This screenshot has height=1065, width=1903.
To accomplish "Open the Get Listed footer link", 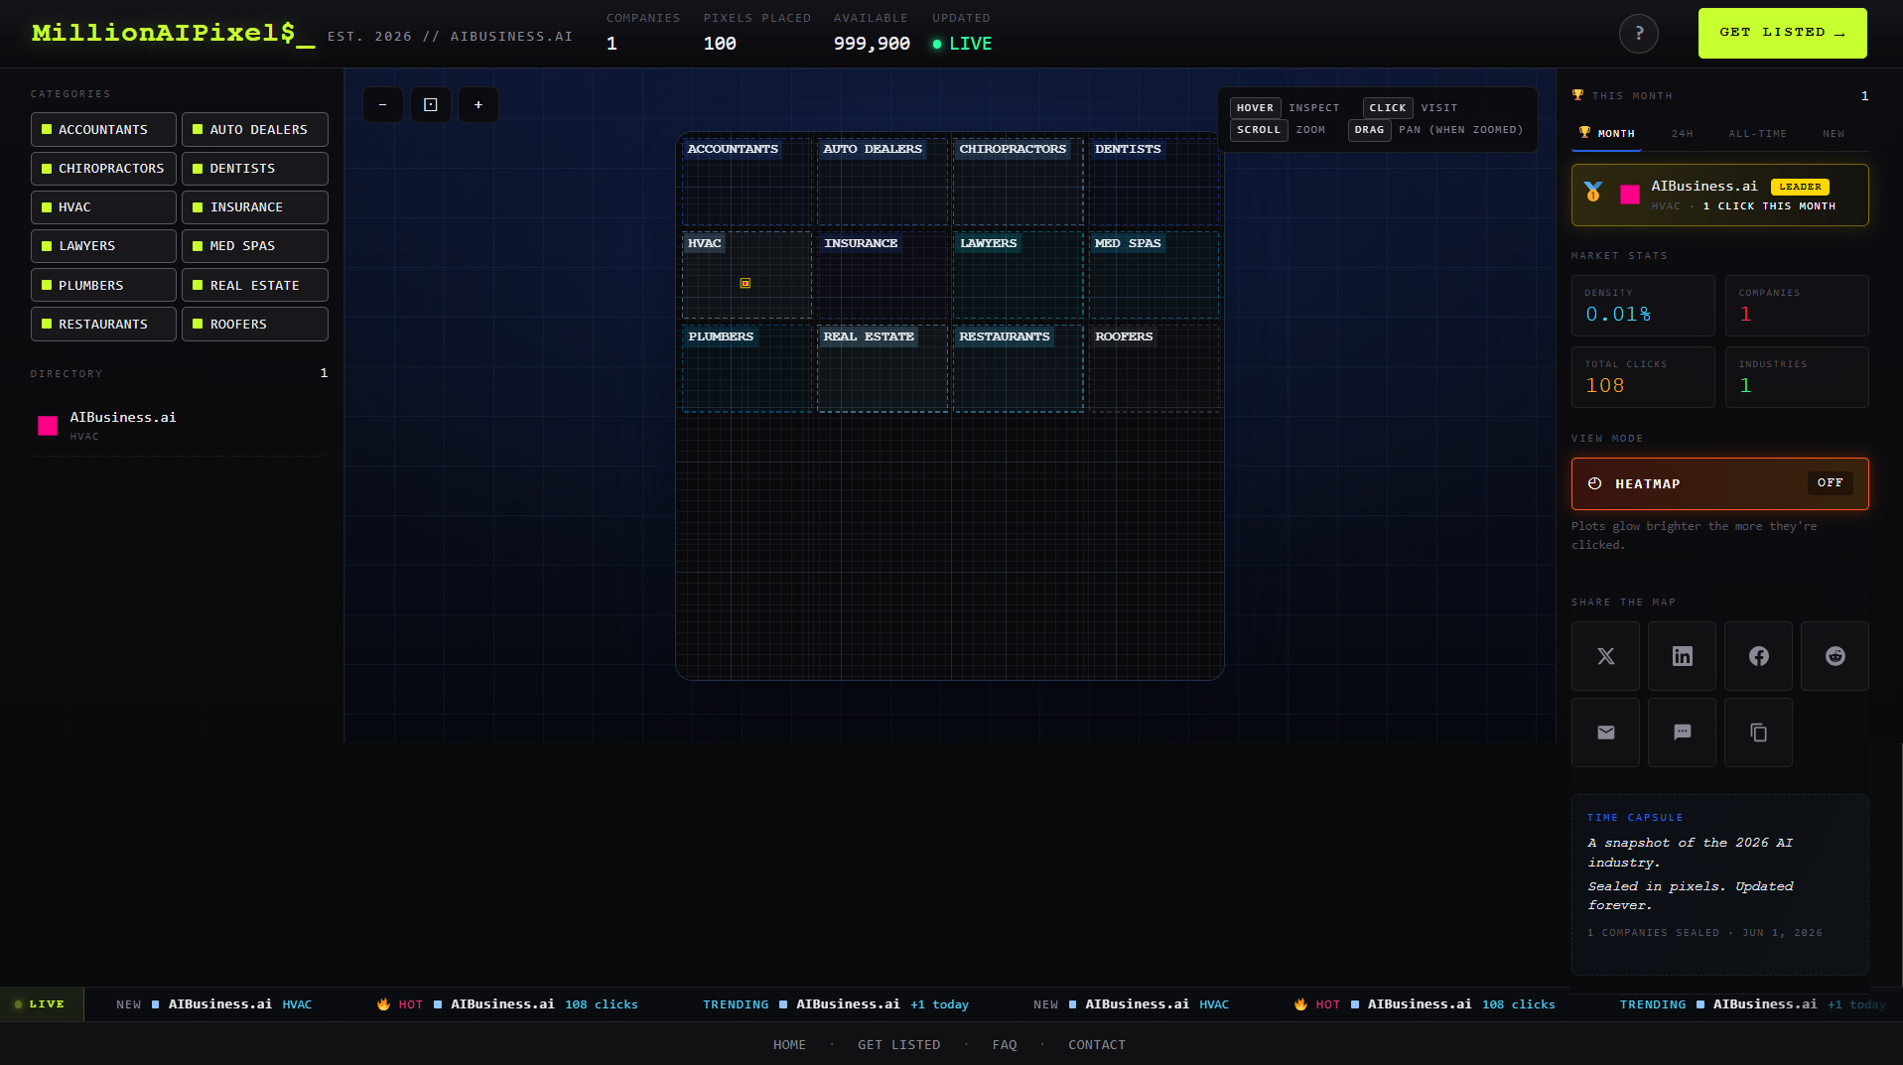I will (x=898, y=1045).
